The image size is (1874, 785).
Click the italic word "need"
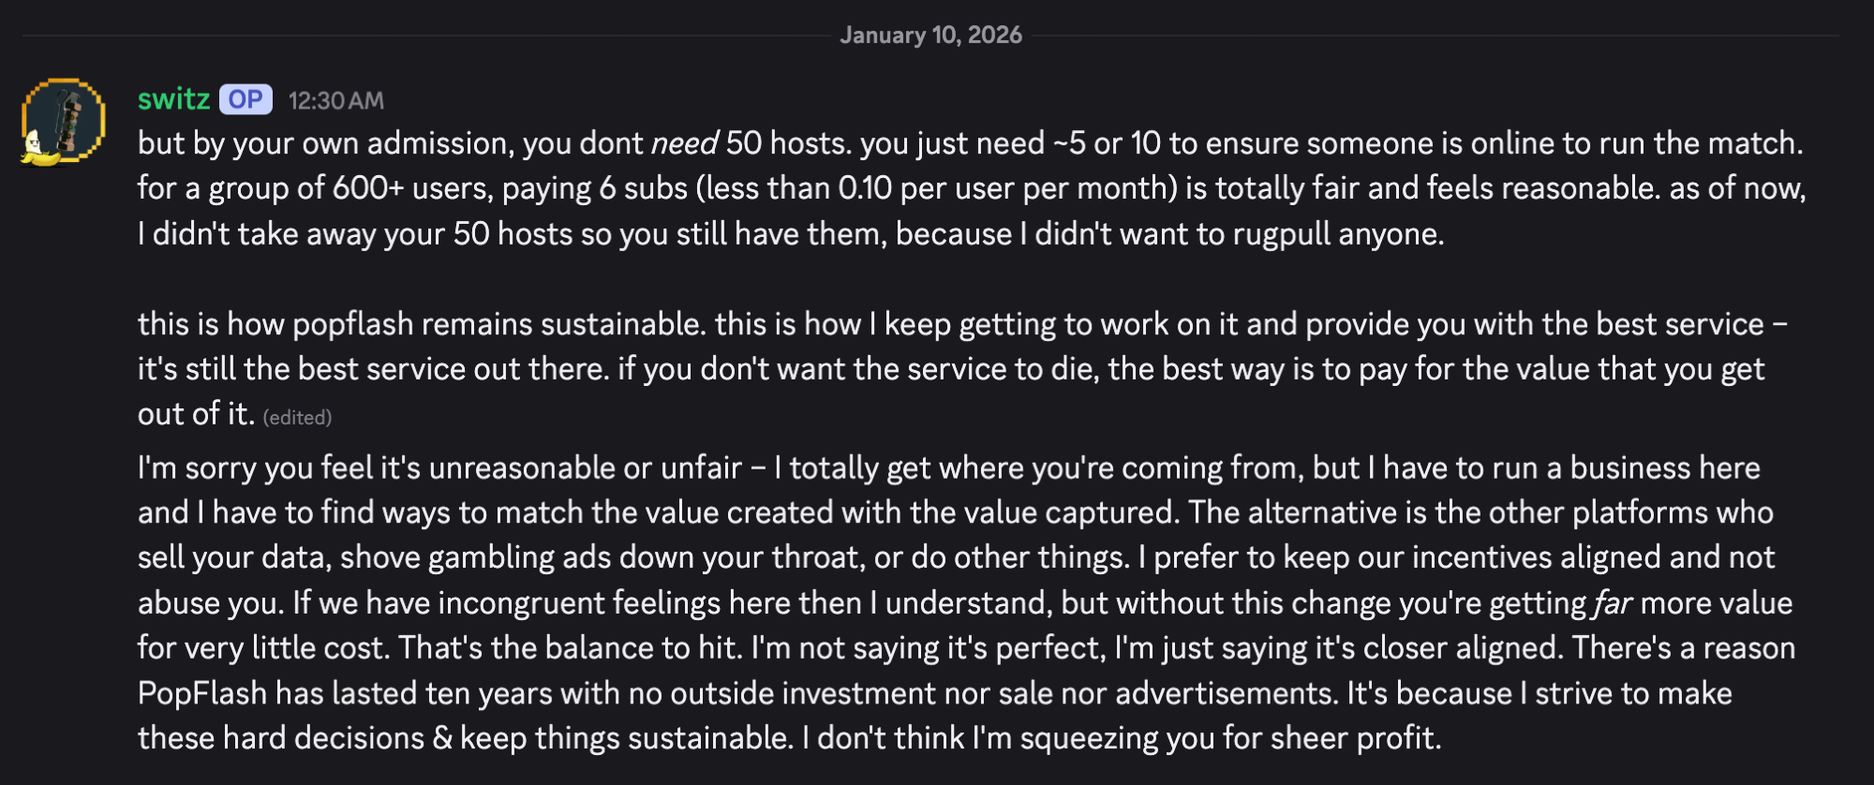point(684,143)
